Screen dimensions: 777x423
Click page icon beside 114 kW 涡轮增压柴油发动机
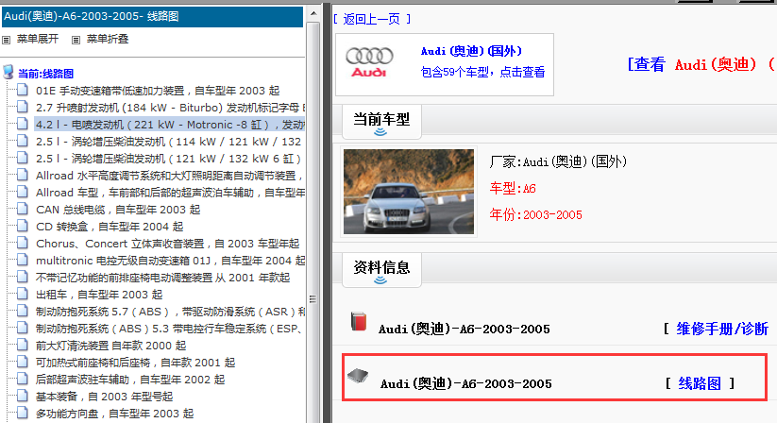pos(23,141)
